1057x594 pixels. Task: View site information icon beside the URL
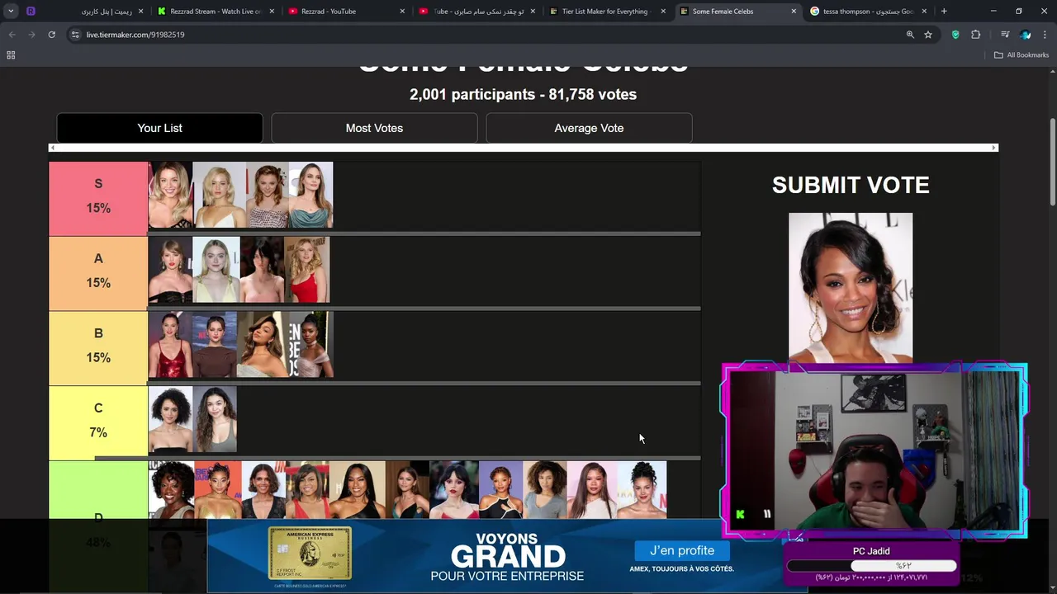(x=75, y=35)
